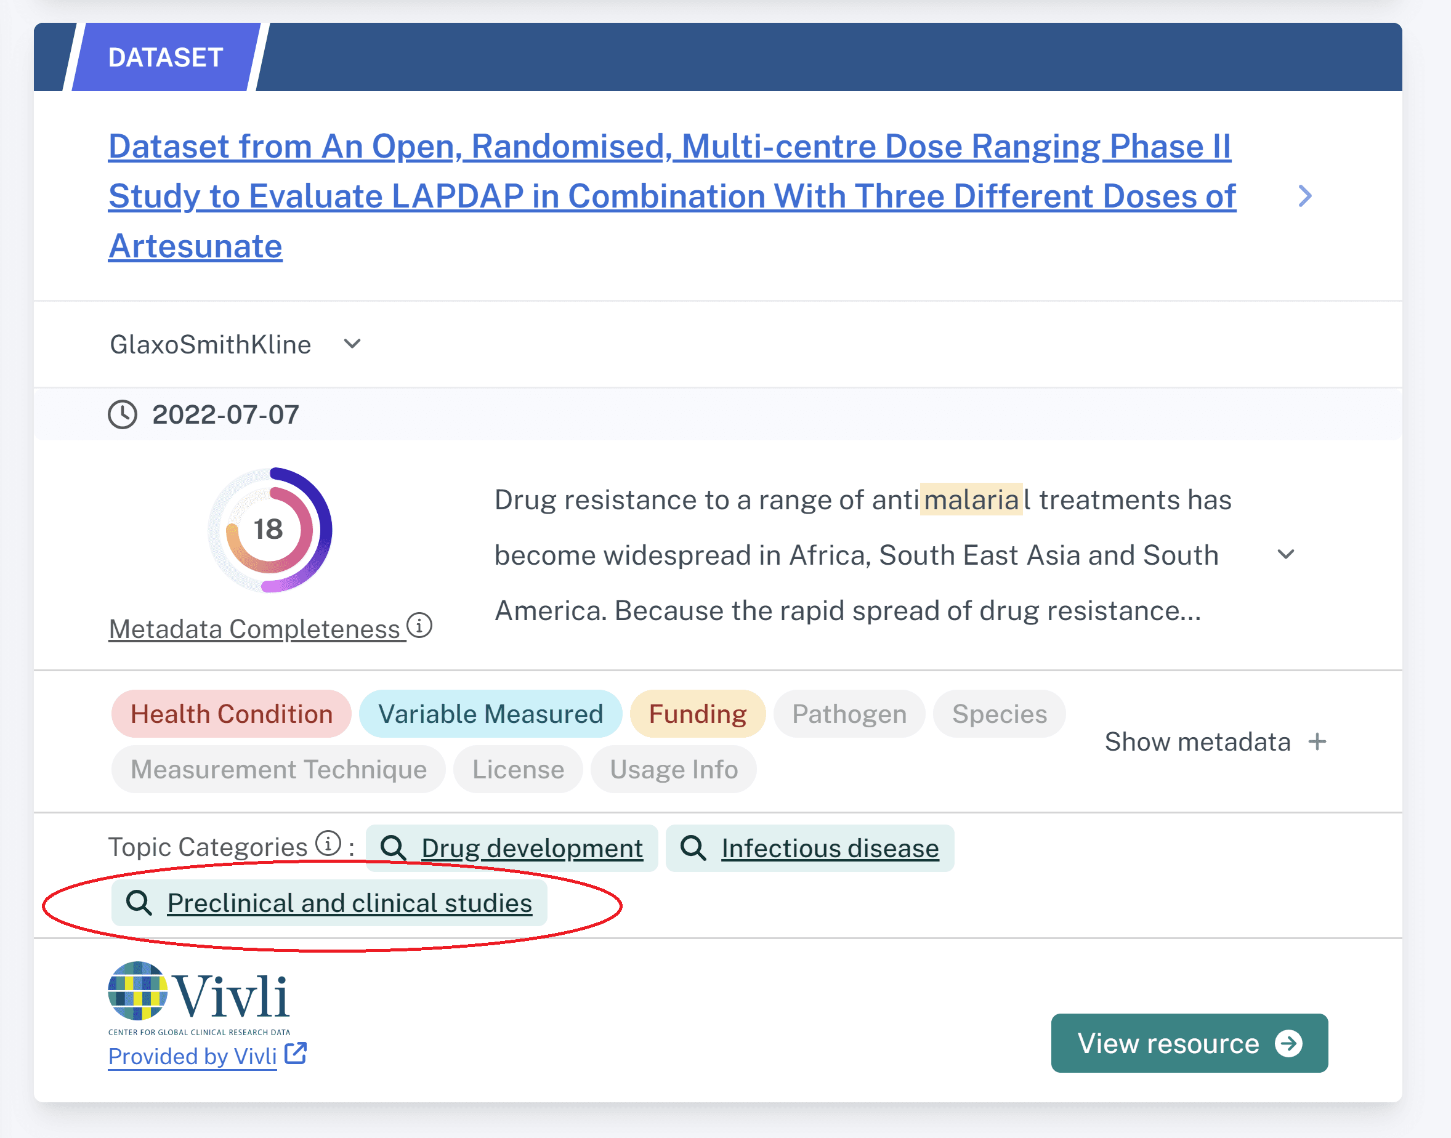Click the external link icon after Vivli
This screenshot has height=1138, width=1451.
(x=295, y=1054)
